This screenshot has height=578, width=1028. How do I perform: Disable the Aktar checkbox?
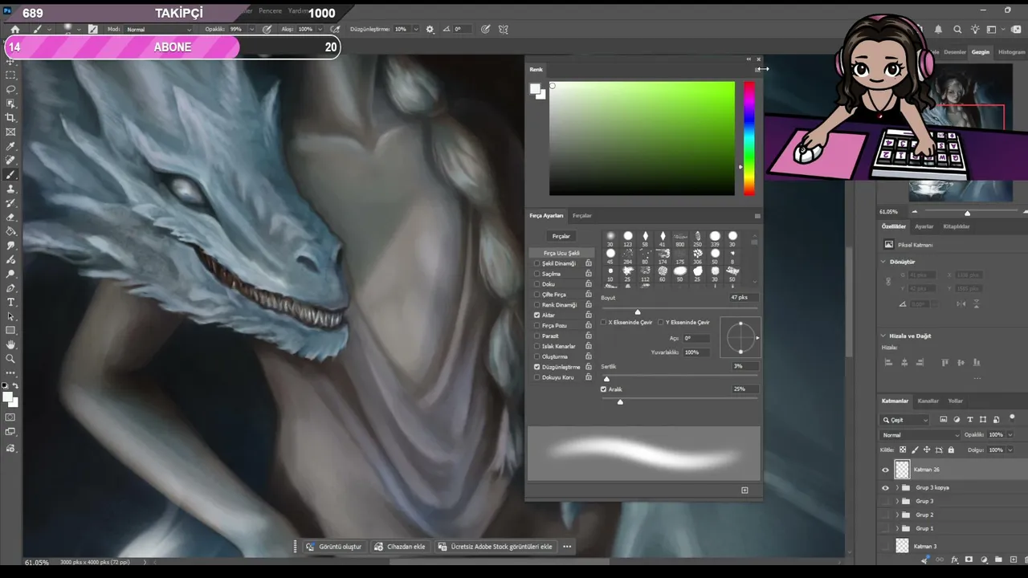tap(537, 315)
